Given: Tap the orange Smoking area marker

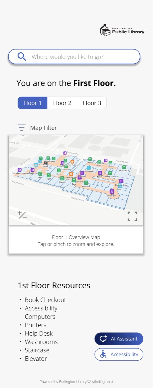Looking at the screenshot, I should pyautogui.click(x=71, y=174).
